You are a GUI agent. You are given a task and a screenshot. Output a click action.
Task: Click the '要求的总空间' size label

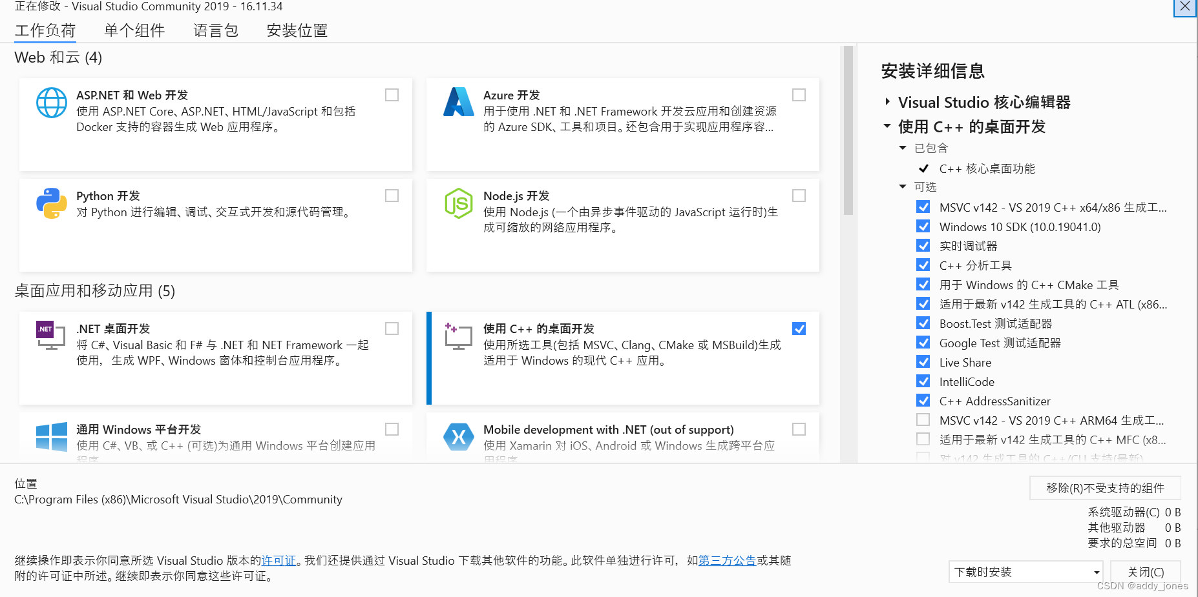pyautogui.click(x=1122, y=543)
